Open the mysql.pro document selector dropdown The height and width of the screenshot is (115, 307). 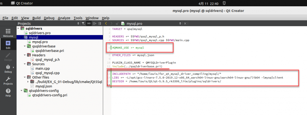(x=180, y=23)
